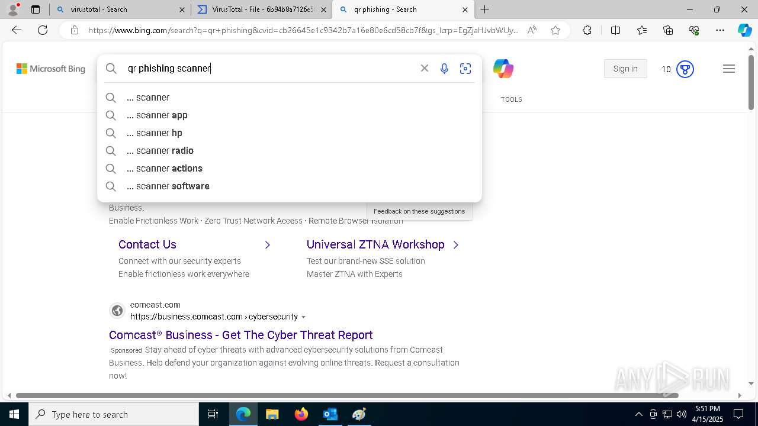The width and height of the screenshot is (758, 426).
Task: Open Comcast Business Cyber Threat Report link
Action: click(241, 335)
